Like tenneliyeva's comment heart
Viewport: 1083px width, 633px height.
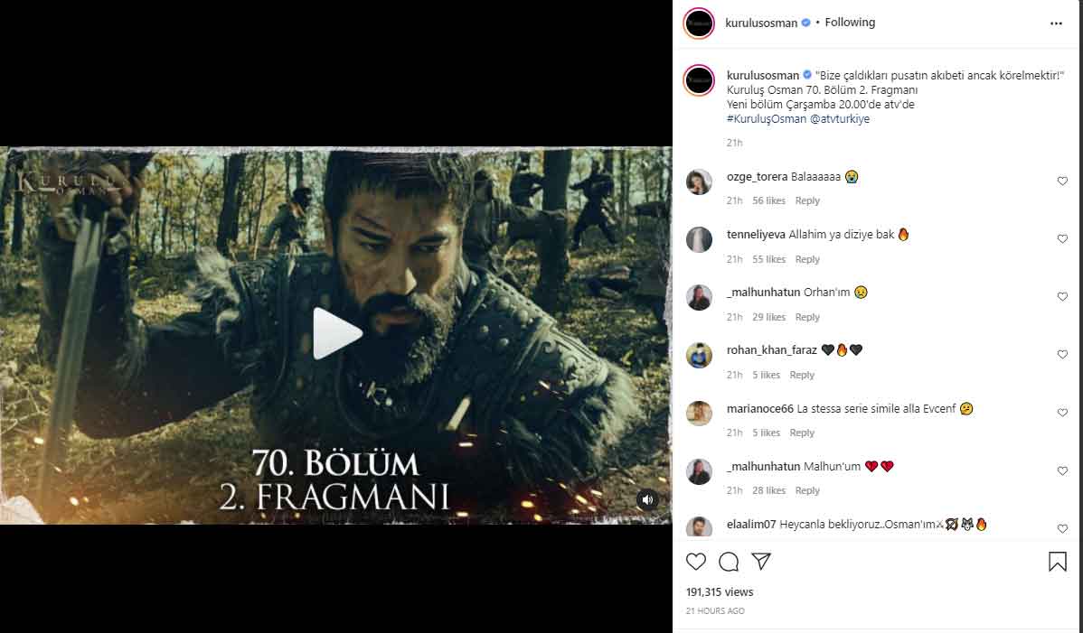(1062, 239)
